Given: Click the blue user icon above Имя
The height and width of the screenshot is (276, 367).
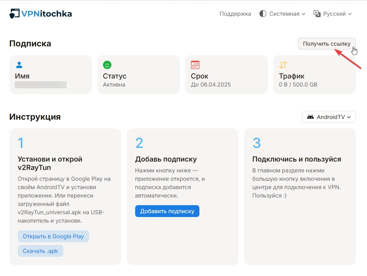Looking at the screenshot, I should click(x=19, y=65).
